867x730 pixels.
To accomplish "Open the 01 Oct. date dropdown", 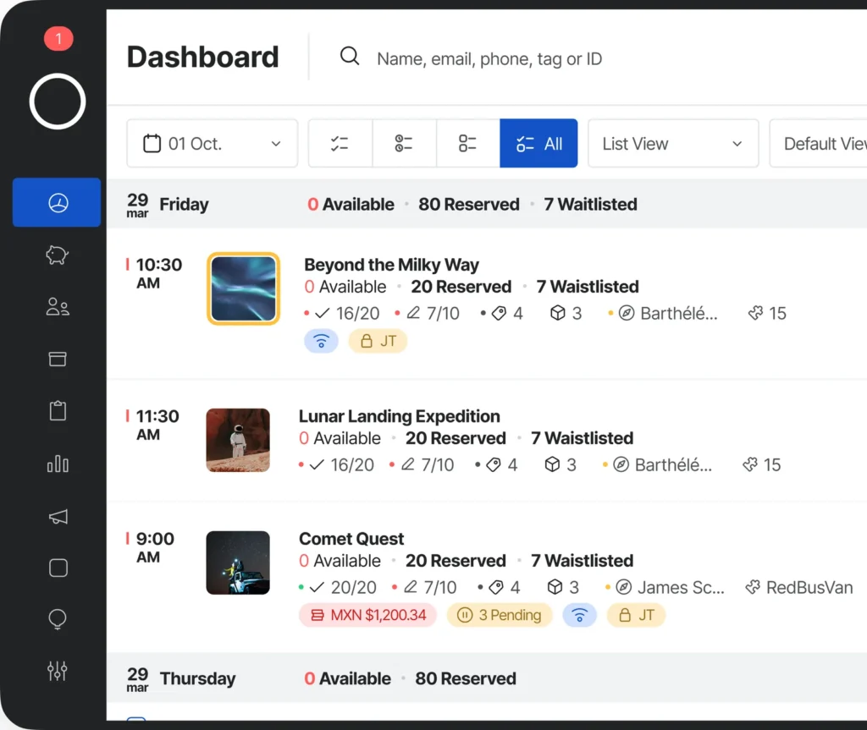I will [213, 143].
